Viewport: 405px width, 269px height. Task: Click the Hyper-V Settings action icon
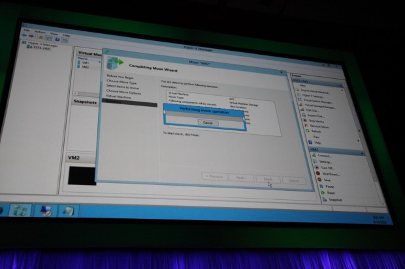(x=299, y=94)
